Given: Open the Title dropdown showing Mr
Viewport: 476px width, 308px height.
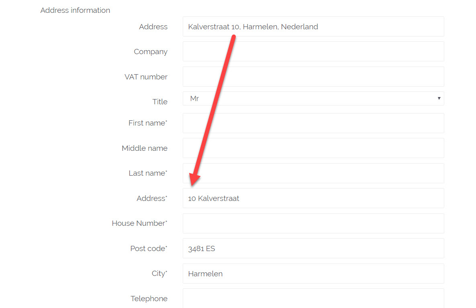Looking at the screenshot, I should pos(313,99).
